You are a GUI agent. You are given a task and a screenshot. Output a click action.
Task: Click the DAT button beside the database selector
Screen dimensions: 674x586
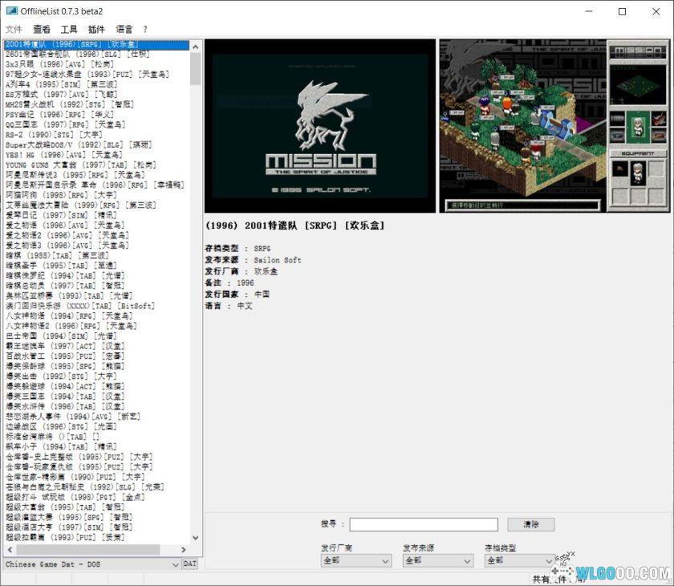pos(190,564)
